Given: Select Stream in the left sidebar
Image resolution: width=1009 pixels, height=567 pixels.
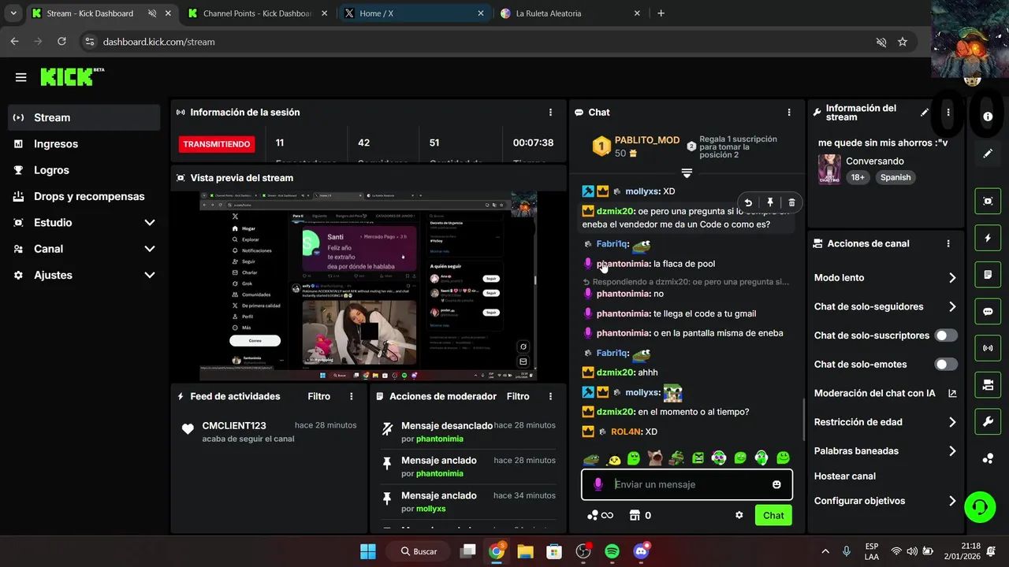Looking at the screenshot, I should tap(84, 117).
